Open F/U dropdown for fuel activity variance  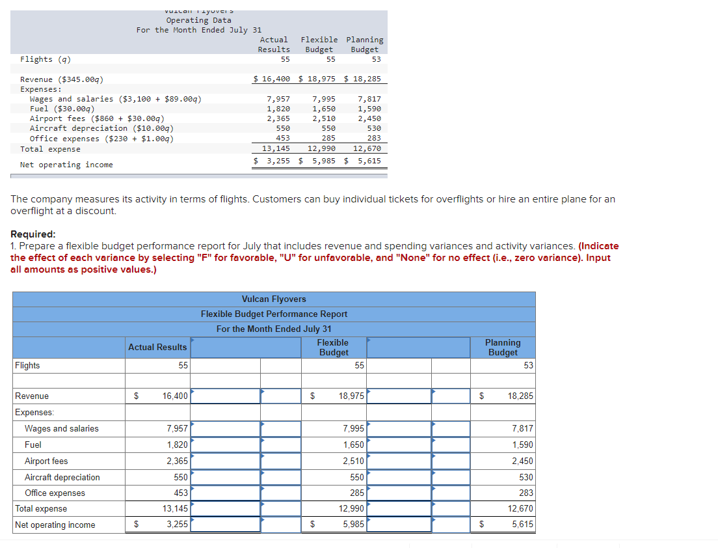click(x=451, y=445)
